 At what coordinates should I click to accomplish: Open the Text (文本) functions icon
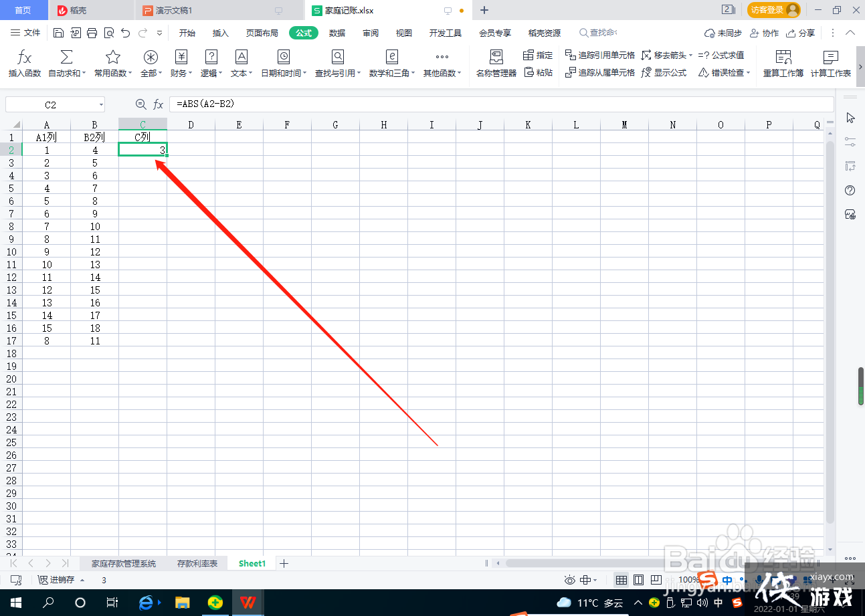click(x=242, y=57)
